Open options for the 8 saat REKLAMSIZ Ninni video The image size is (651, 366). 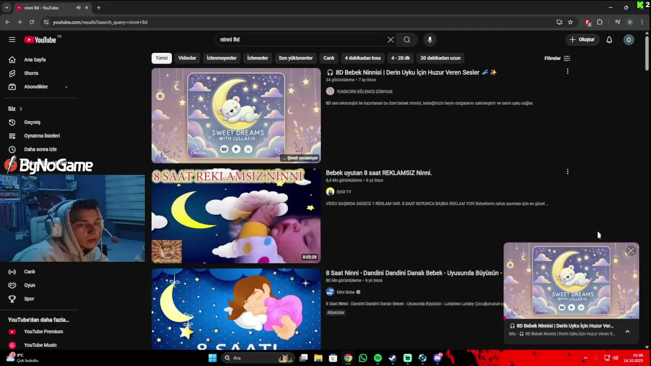tap(568, 172)
